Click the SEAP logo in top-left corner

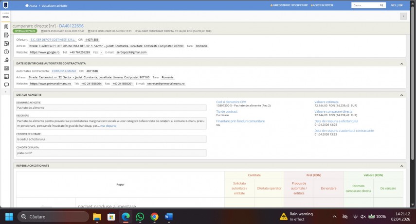(x=6, y=5)
